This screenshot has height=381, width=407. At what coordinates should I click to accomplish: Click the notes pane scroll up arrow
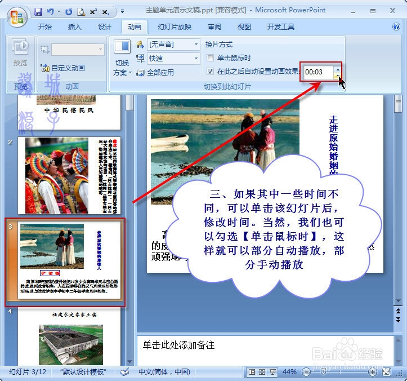click(x=398, y=339)
